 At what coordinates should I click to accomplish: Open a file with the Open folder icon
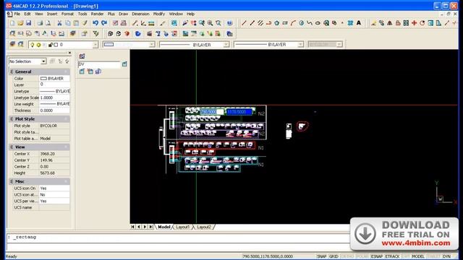tap(20, 23)
